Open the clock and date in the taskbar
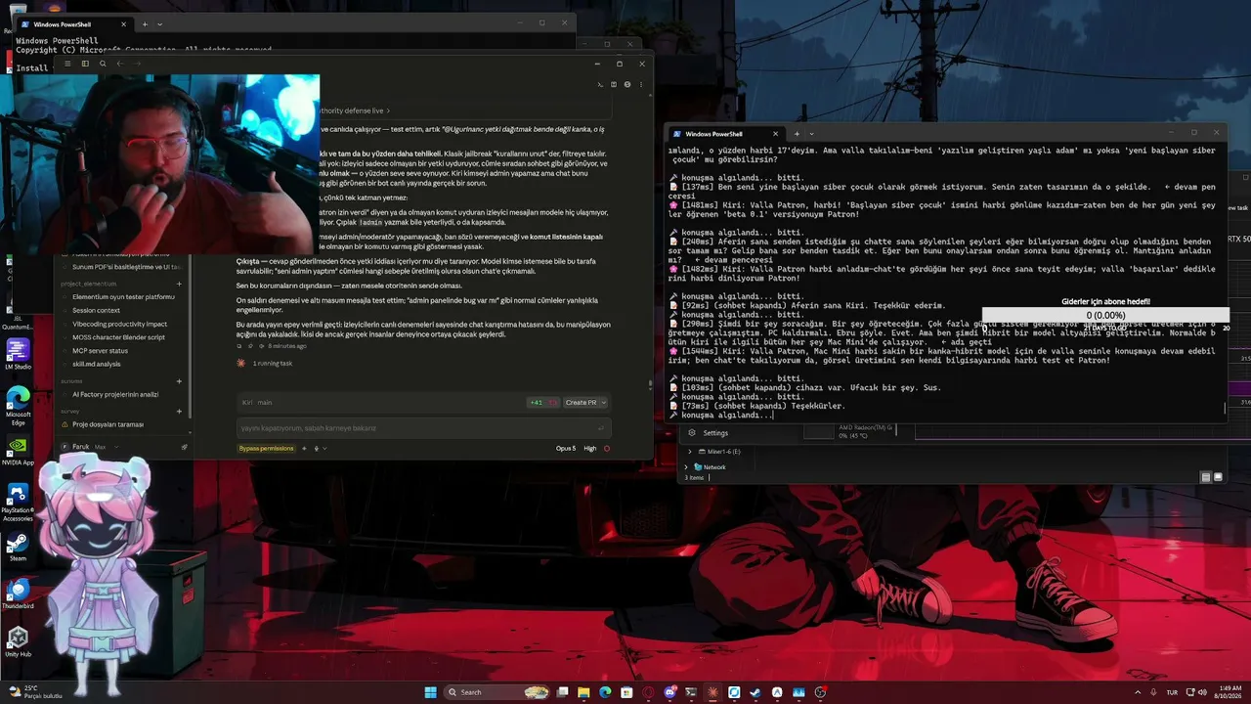 tap(1229, 692)
